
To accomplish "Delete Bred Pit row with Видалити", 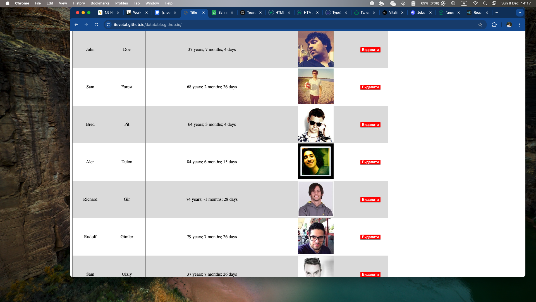I will coord(370,125).
